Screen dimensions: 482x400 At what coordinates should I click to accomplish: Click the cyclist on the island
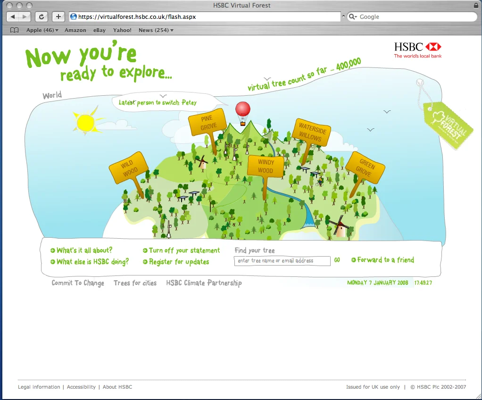click(x=320, y=182)
